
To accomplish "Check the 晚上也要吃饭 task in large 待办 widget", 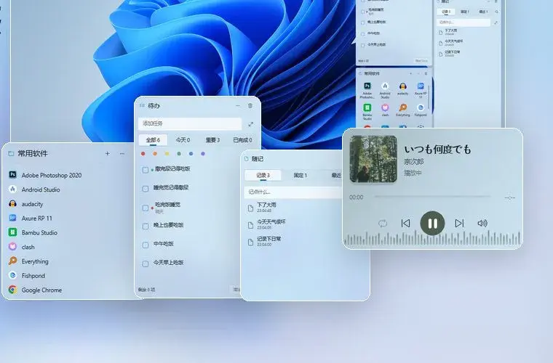I will (146, 227).
